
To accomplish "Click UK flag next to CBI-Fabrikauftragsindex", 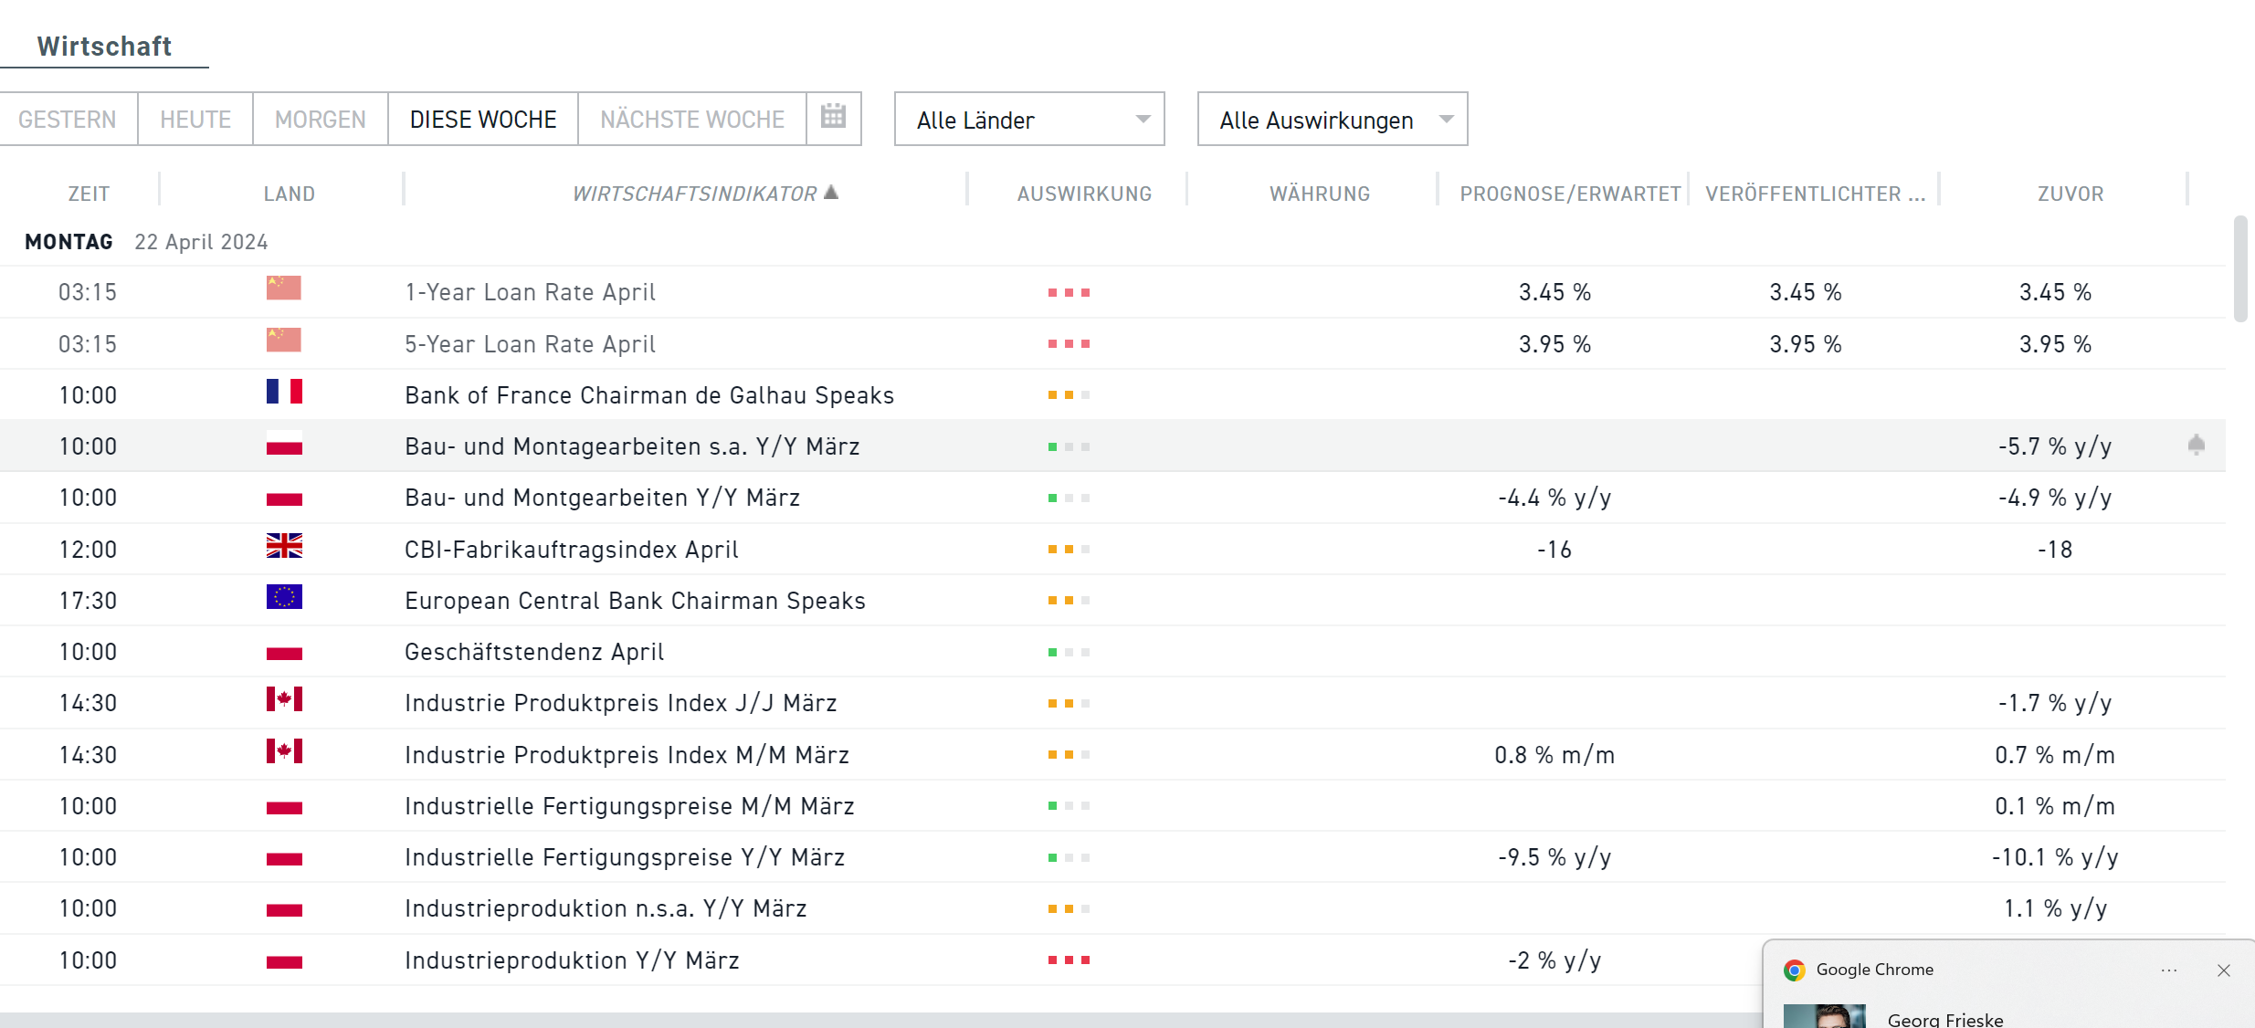I will click(284, 546).
